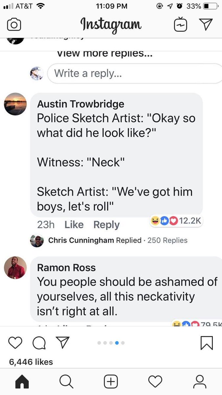Screen dimensions: 222x395
Task: Like the post with heart icon
Action: click(x=14, y=343)
